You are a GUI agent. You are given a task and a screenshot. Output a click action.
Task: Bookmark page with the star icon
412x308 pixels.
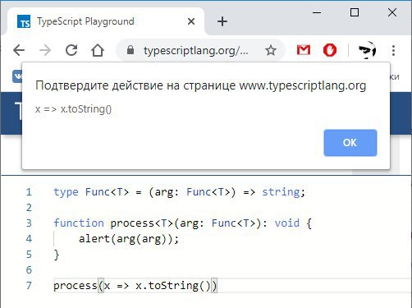click(271, 50)
